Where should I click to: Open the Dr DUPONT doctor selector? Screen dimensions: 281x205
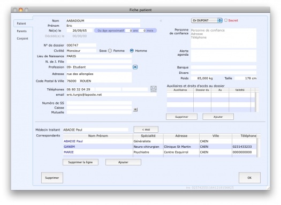pos(207,20)
